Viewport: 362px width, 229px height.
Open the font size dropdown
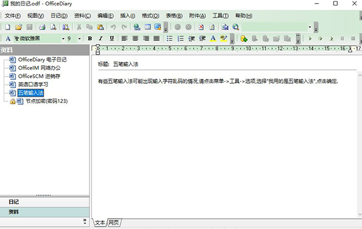click(80, 39)
